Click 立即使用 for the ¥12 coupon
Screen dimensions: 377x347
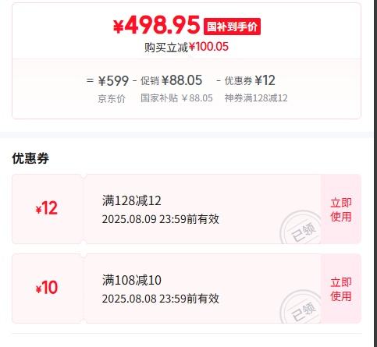[x=341, y=209]
